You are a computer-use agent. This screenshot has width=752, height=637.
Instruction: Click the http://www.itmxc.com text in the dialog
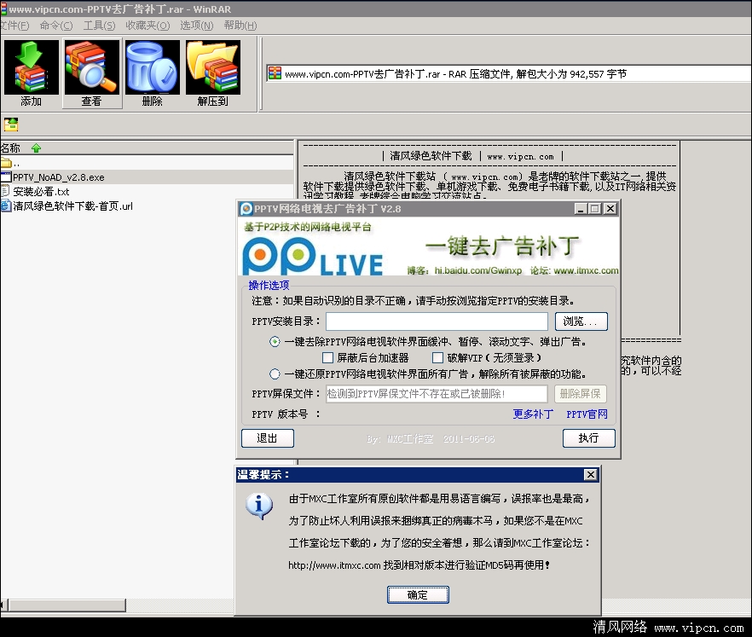click(x=334, y=565)
